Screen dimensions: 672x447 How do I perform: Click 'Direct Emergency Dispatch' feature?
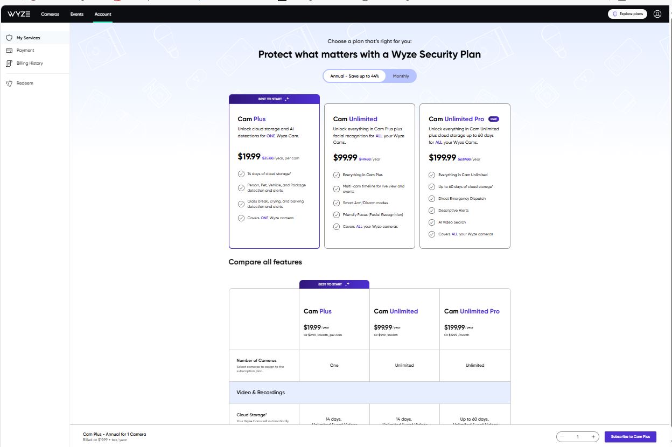click(x=462, y=199)
